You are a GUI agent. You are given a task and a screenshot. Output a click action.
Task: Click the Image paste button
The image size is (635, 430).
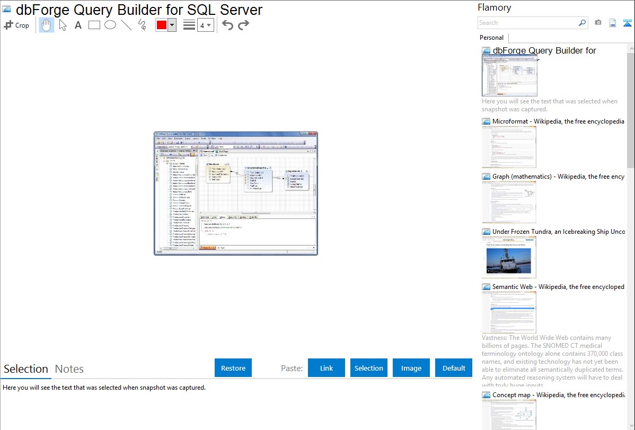pyautogui.click(x=411, y=368)
